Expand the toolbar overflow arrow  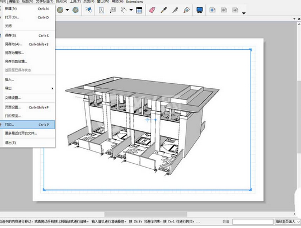coord(244,13)
